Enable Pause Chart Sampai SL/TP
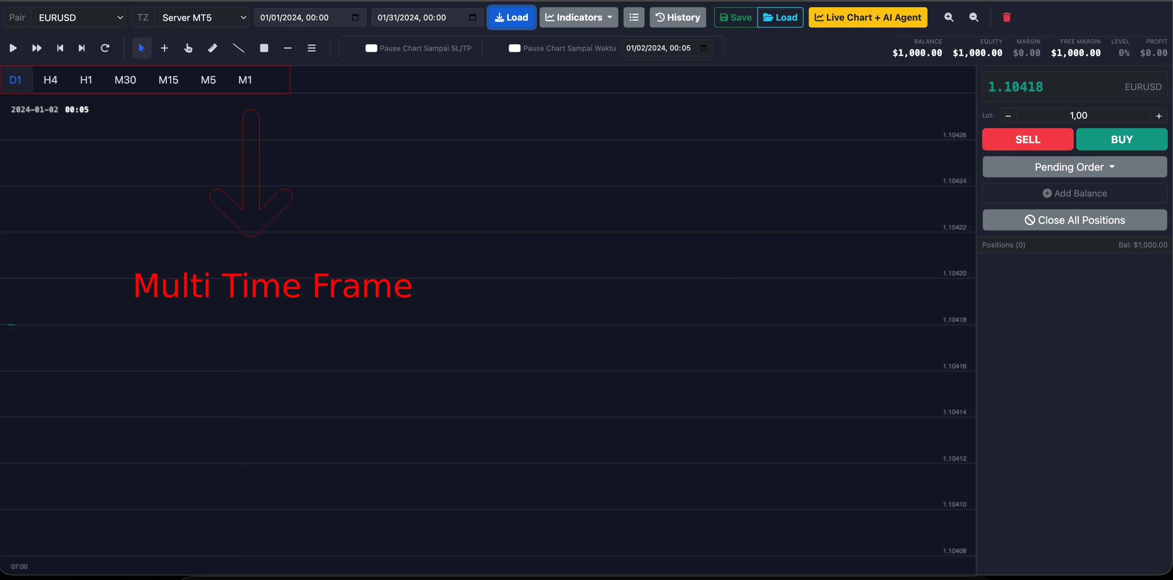Image resolution: width=1173 pixels, height=580 pixels. 371,48
